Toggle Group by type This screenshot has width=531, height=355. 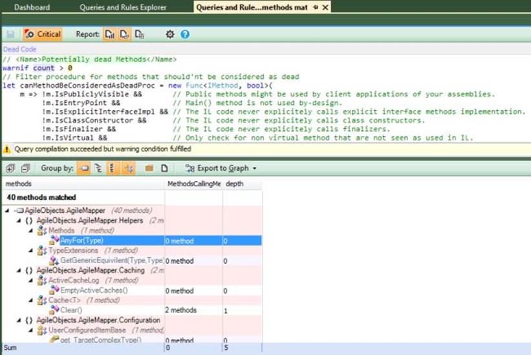pos(129,168)
